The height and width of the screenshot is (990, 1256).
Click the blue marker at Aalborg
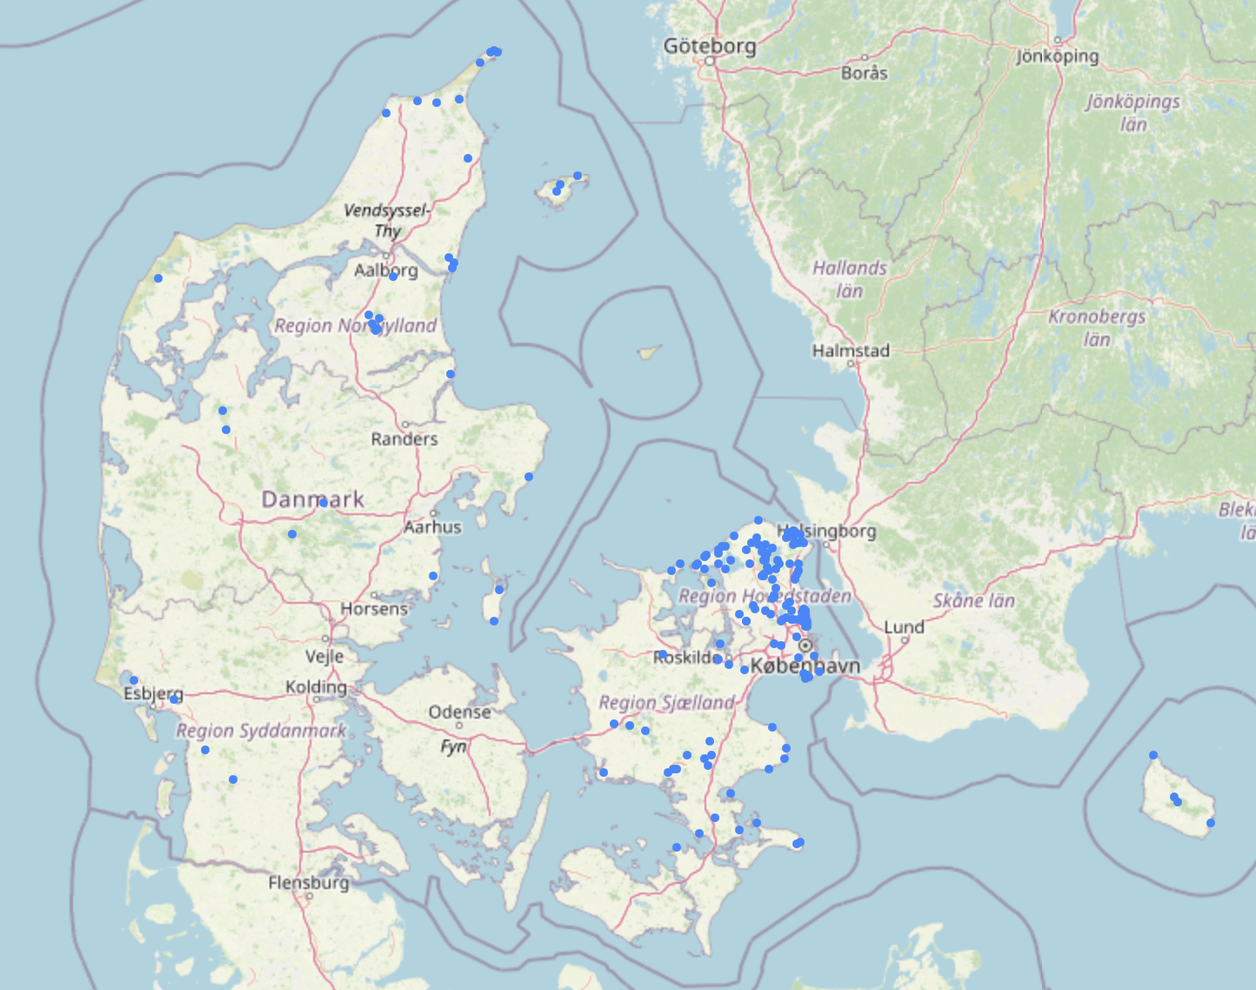coord(392,277)
